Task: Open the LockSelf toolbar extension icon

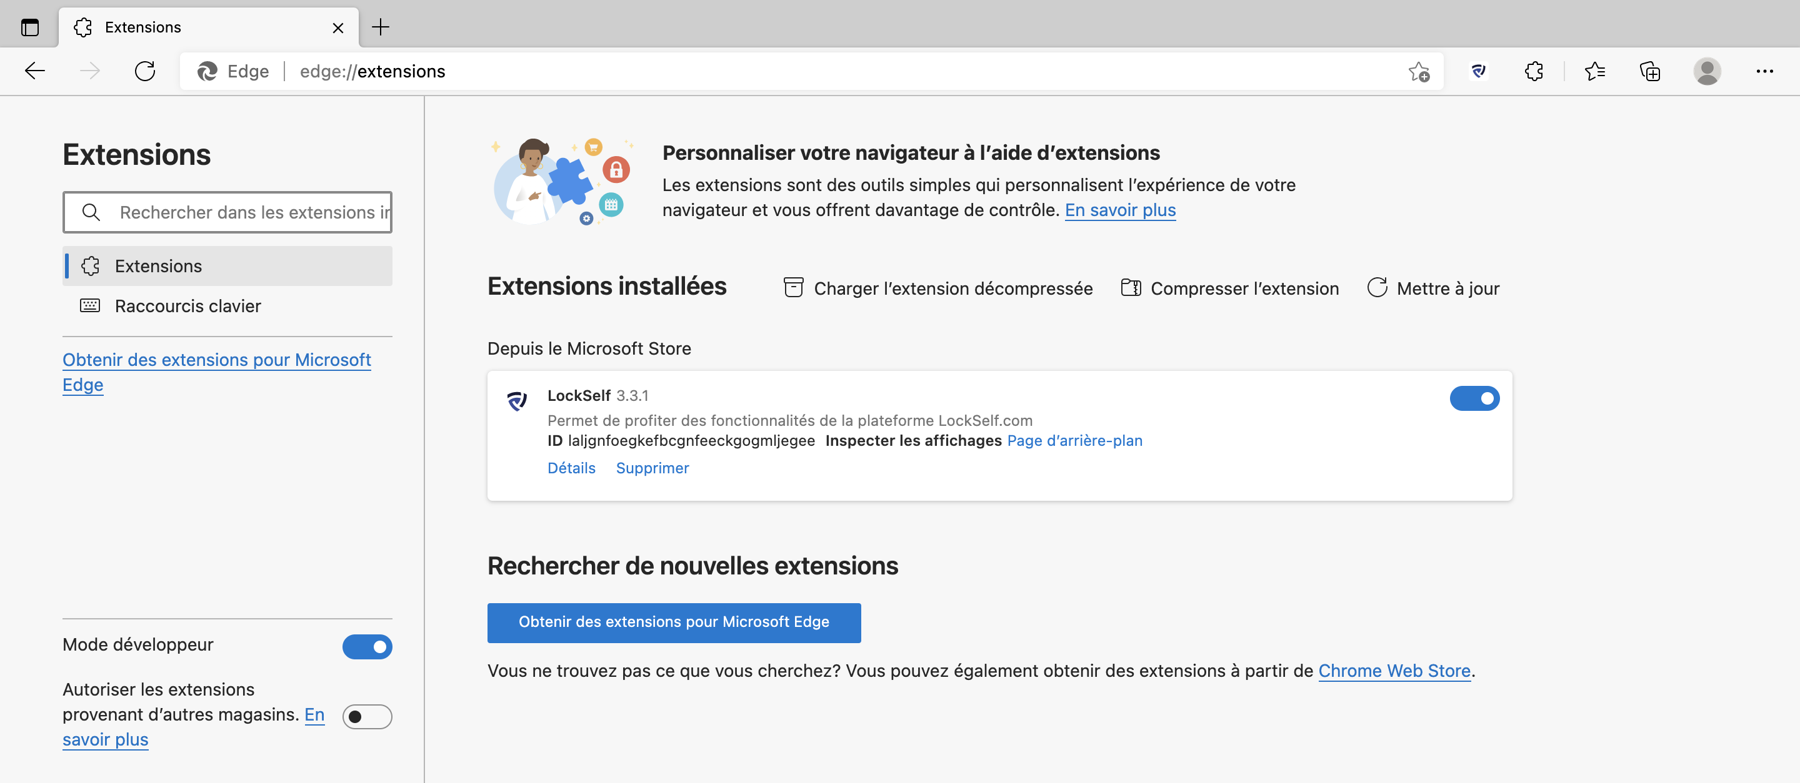Action: click(x=1479, y=71)
